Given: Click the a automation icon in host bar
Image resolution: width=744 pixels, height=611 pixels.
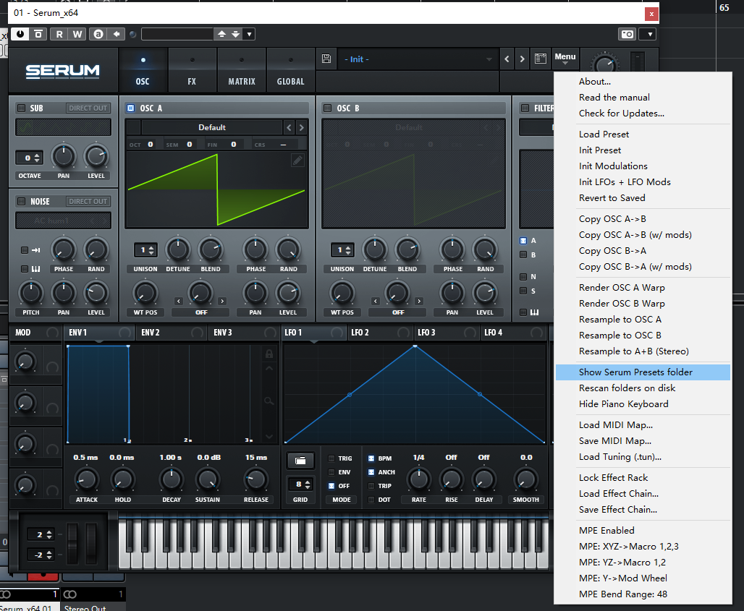Looking at the screenshot, I should click(x=98, y=34).
